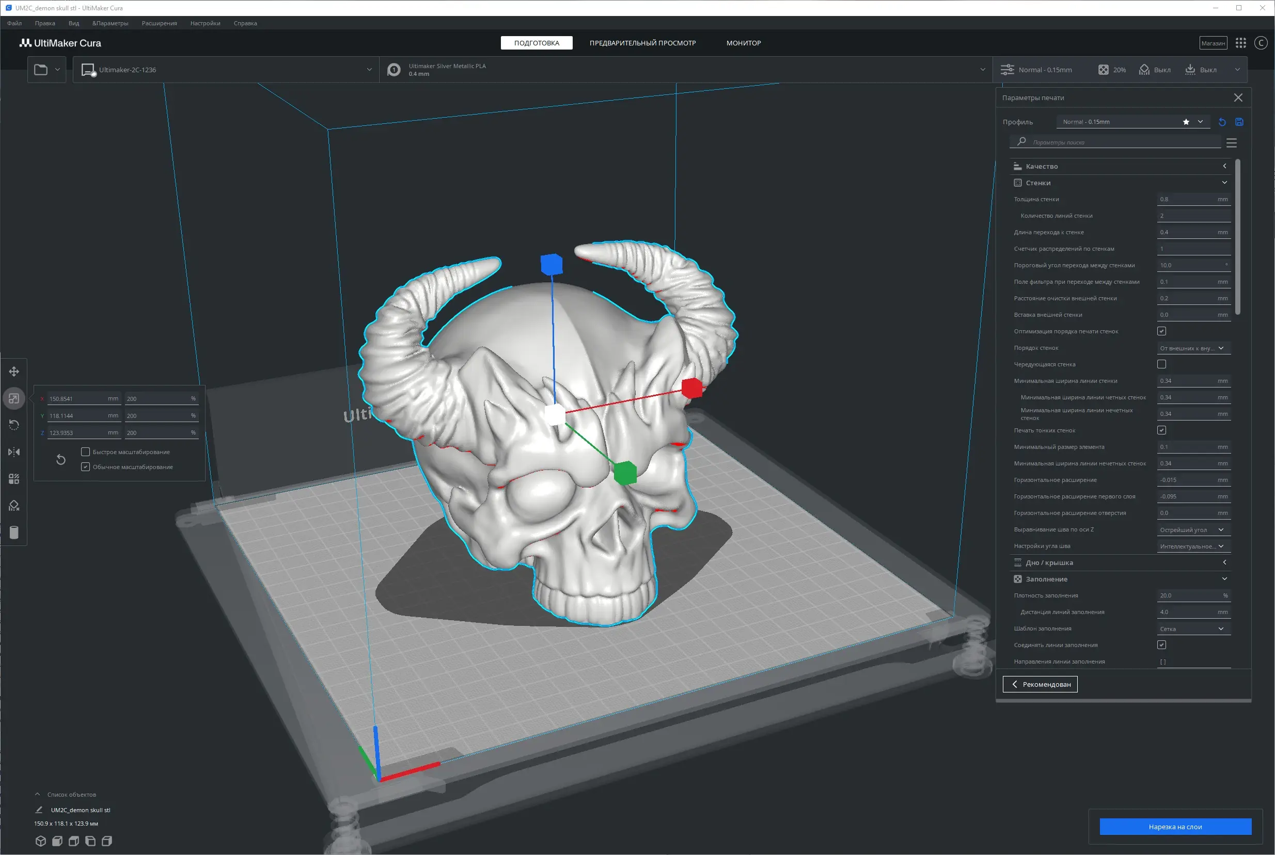Open the Расширения menu
The width and height of the screenshot is (1275, 855).
[159, 23]
